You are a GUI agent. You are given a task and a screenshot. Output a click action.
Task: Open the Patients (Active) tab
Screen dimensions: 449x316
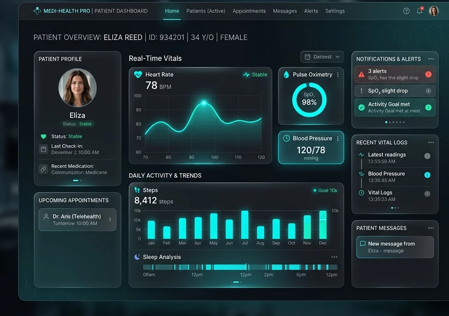pos(206,11)
